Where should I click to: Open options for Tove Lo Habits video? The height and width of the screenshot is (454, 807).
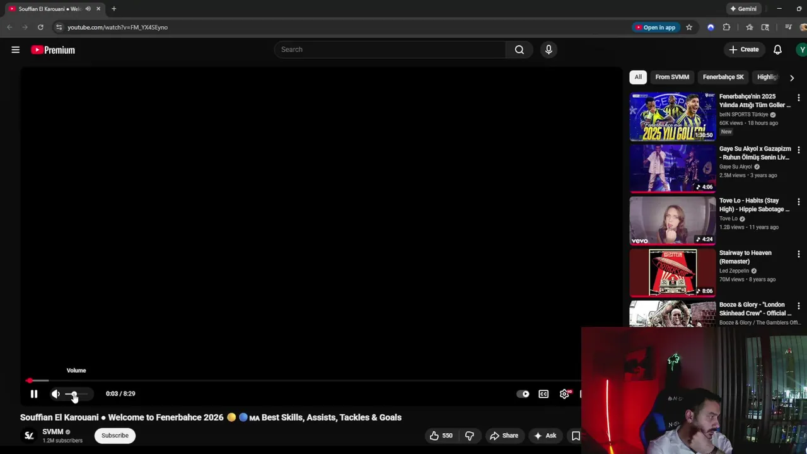tap(798, 202)
